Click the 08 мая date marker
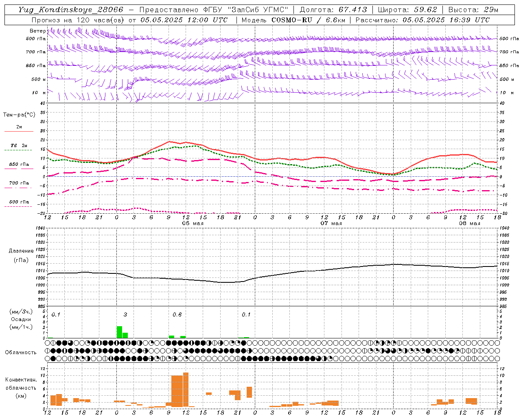Image resolution: width=521 pixels, height=416 pixels. click(x=469, y=223)
